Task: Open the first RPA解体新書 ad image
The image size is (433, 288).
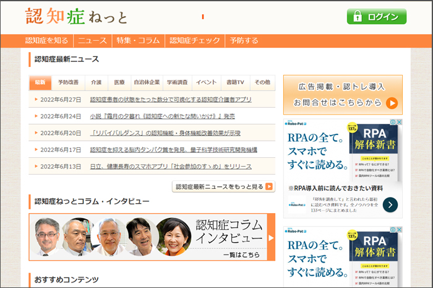Action: [x=374, y=152]
